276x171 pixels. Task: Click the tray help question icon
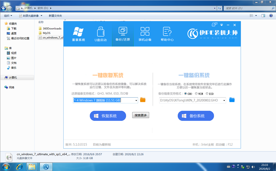coord(233,166)
